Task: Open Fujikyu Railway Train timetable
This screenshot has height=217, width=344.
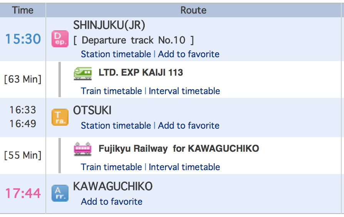Action: coord(111,167)
